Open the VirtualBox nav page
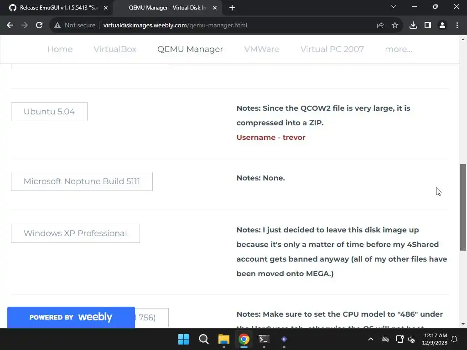467x350 pixels. point(115,49)
